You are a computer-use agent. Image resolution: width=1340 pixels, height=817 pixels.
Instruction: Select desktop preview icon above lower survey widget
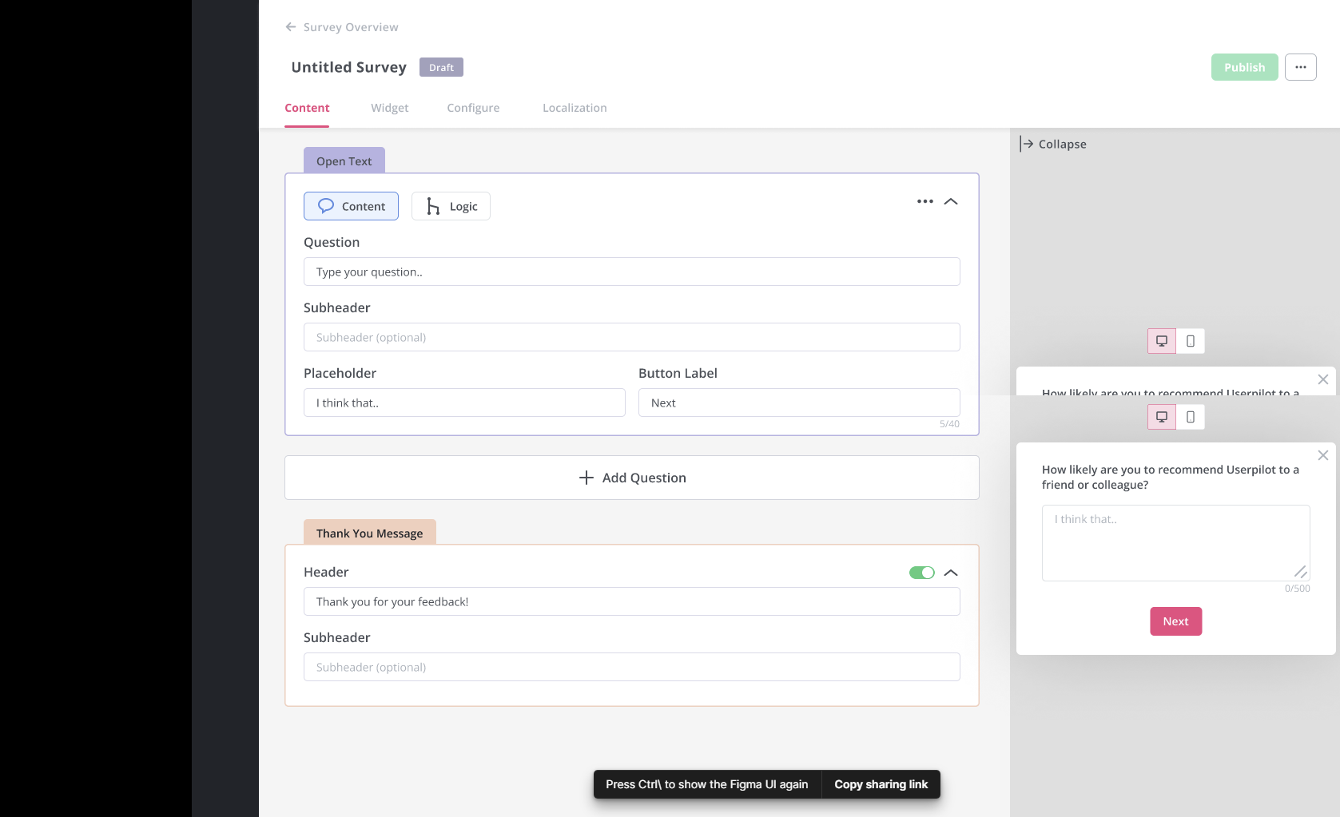pos(1161,417)
